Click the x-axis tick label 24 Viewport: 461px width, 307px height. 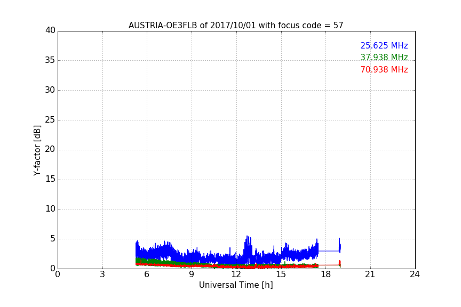415,274
